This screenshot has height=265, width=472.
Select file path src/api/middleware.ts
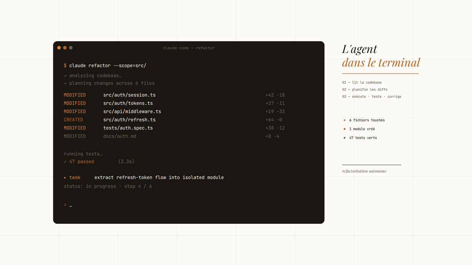coord(132,111)
